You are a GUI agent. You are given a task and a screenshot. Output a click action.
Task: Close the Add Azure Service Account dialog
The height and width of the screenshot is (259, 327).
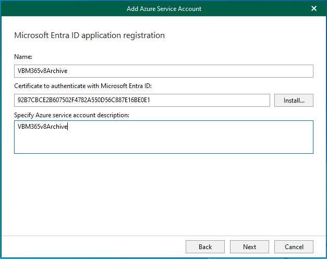[x=314, y=8]
